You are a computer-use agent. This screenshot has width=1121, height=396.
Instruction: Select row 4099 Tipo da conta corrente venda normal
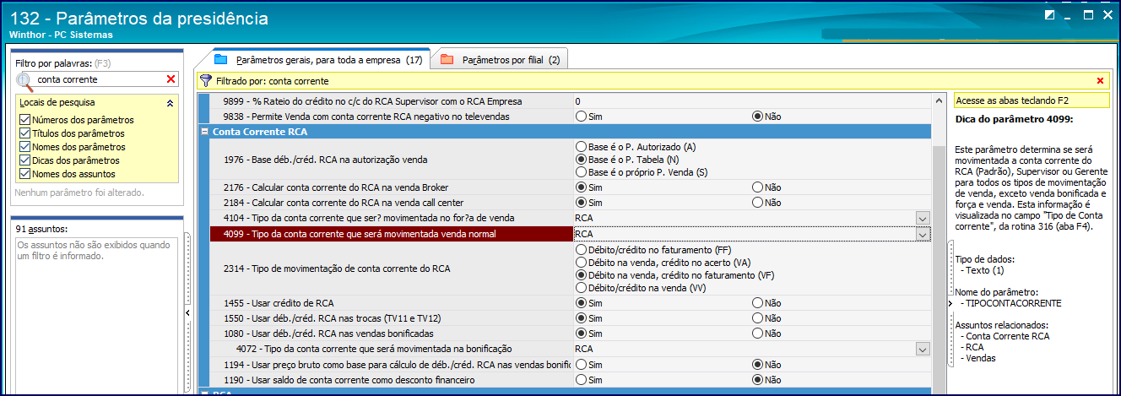tap(391, 234)
